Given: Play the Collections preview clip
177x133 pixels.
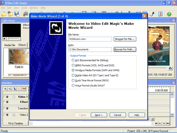Looking at the screenshot, I should pyautogui.click(x=4, y=39).
